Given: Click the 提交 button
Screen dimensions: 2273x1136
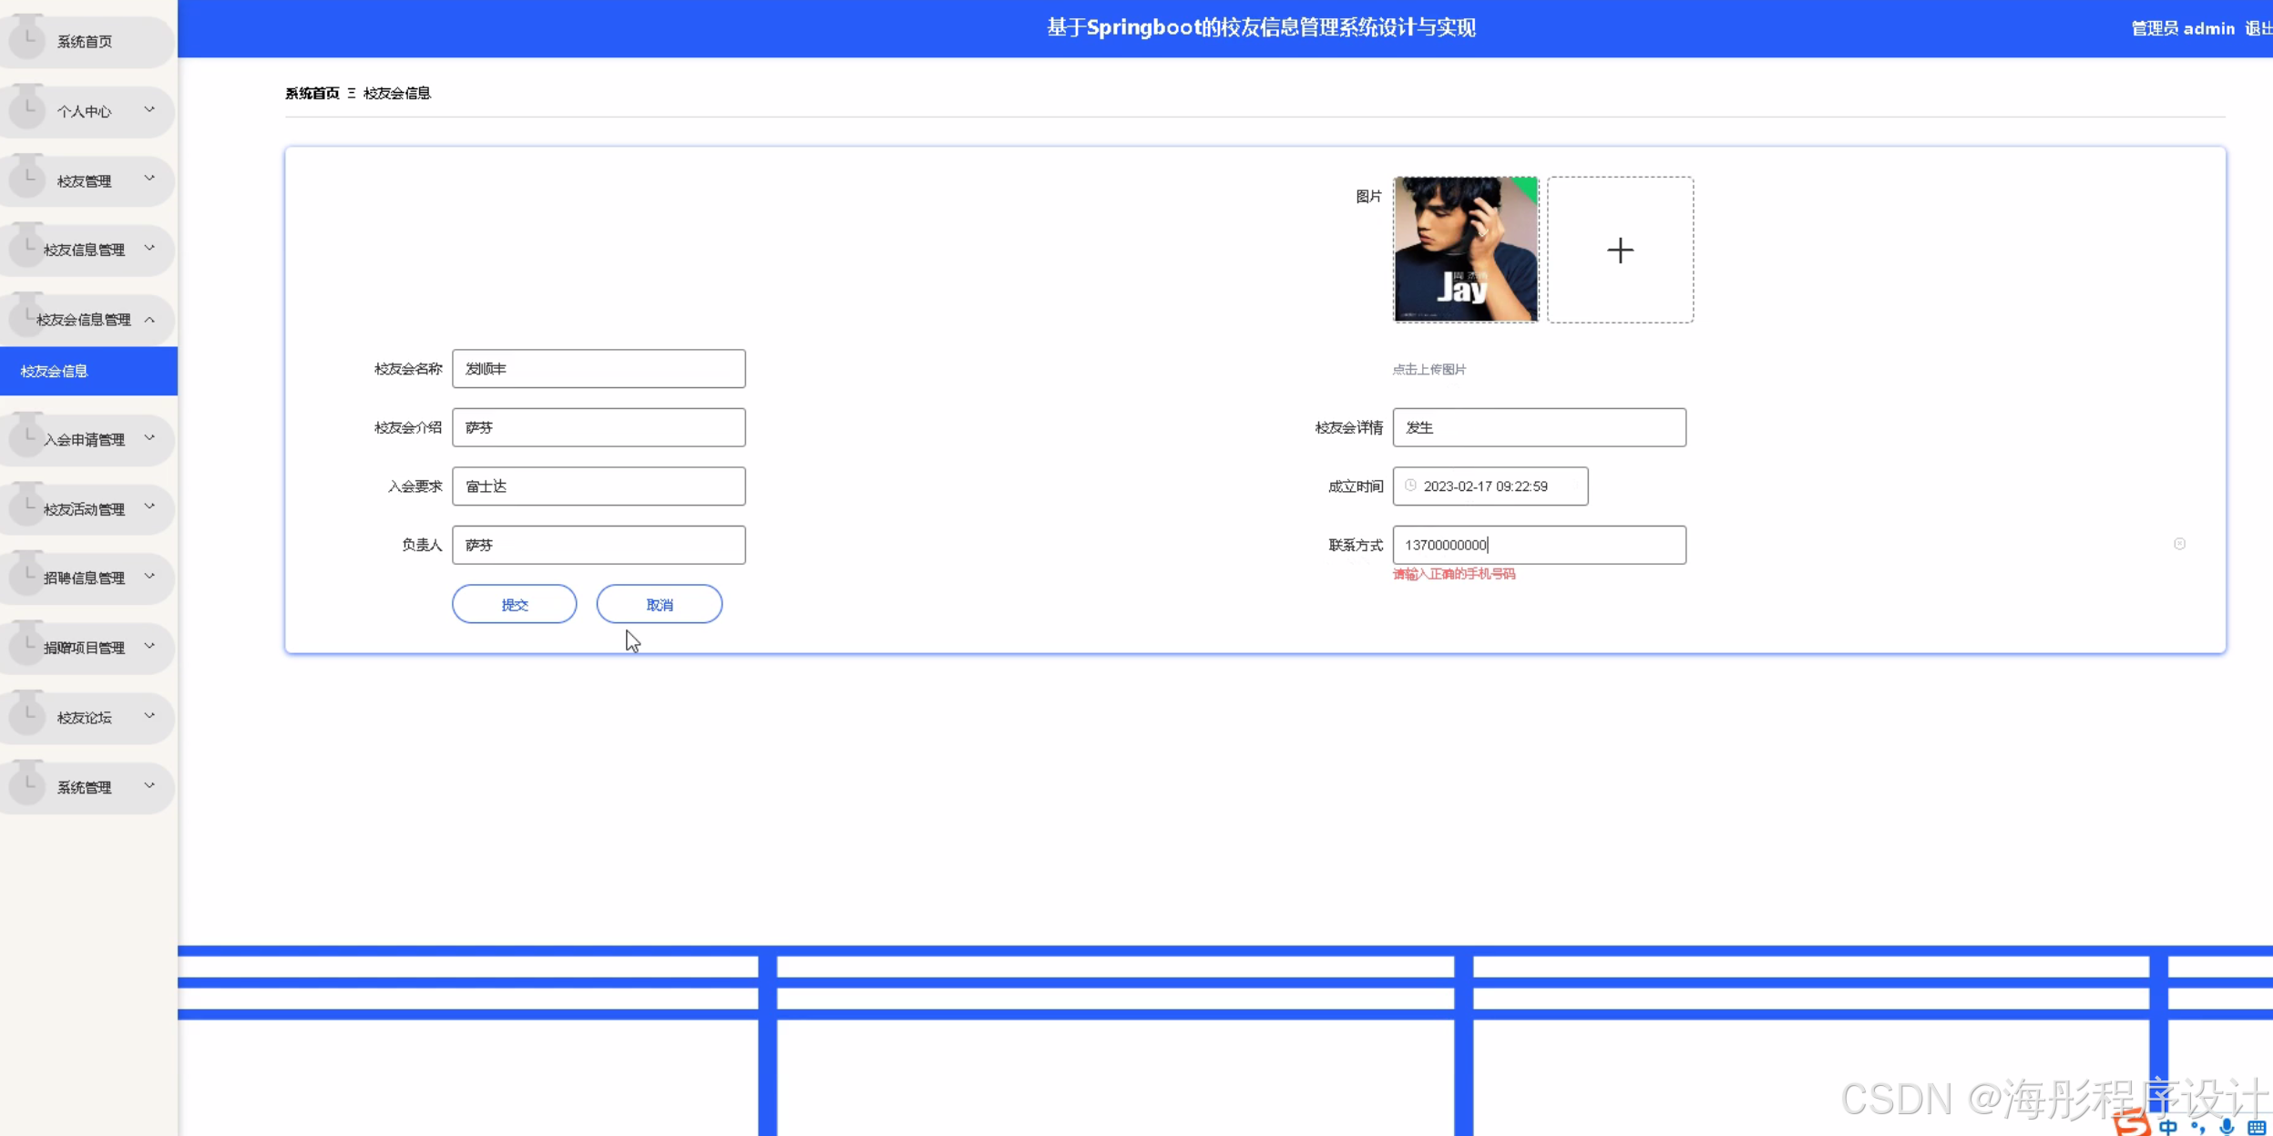Looking at the screenshot, I should click(514, 604).
